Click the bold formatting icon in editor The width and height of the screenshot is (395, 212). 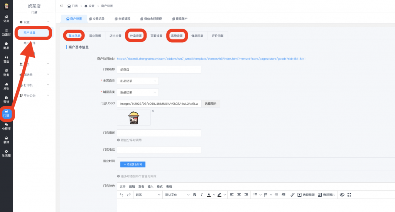tap(194, 195)
